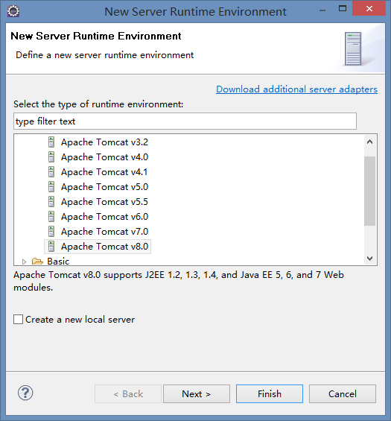Click the list scrollbar down arrow
This screenshot has width=391, height=421.
point(370,259)
